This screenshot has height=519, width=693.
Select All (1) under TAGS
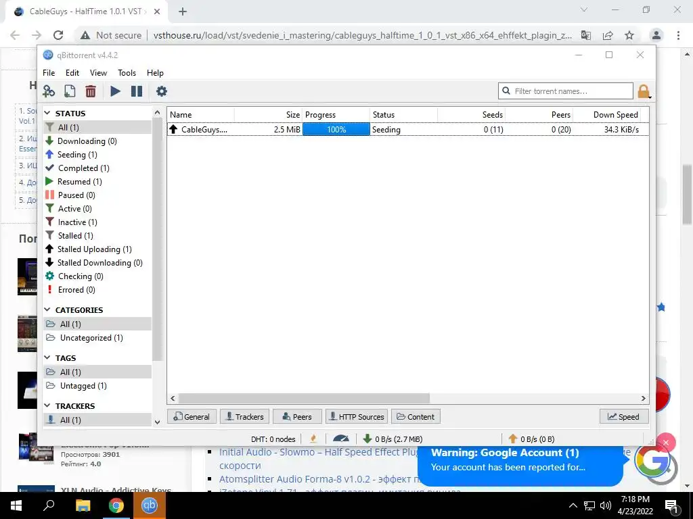coord(97,372)
